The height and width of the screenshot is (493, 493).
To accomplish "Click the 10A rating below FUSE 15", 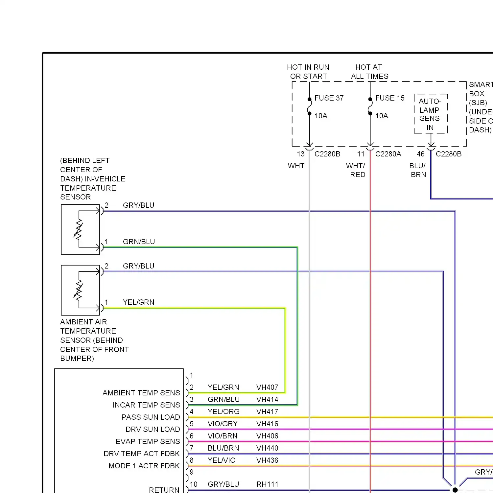I will [x=382, y=116].
